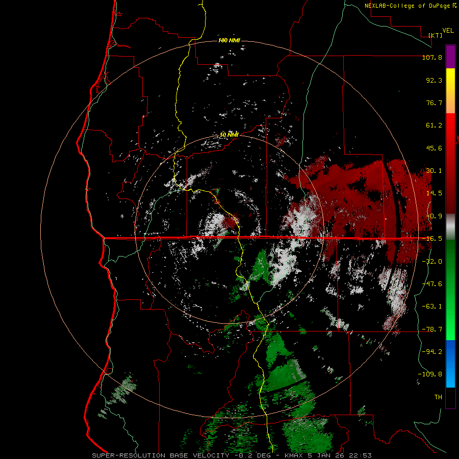The height and width of the screenshot is (459, 459).
Task: Pick the cyan segment near -109.8
Action: click(x=450, y=377)
